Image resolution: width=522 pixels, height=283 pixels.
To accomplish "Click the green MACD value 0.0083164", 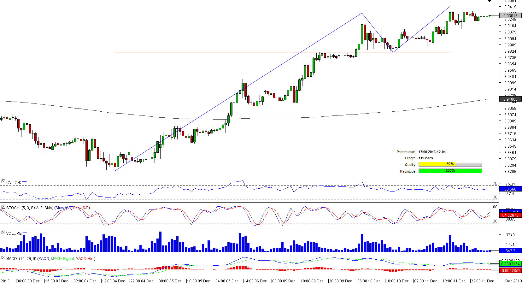I will [510, 264].
